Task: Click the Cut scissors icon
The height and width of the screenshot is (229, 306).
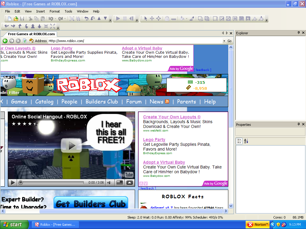Action: coord(30,18)
